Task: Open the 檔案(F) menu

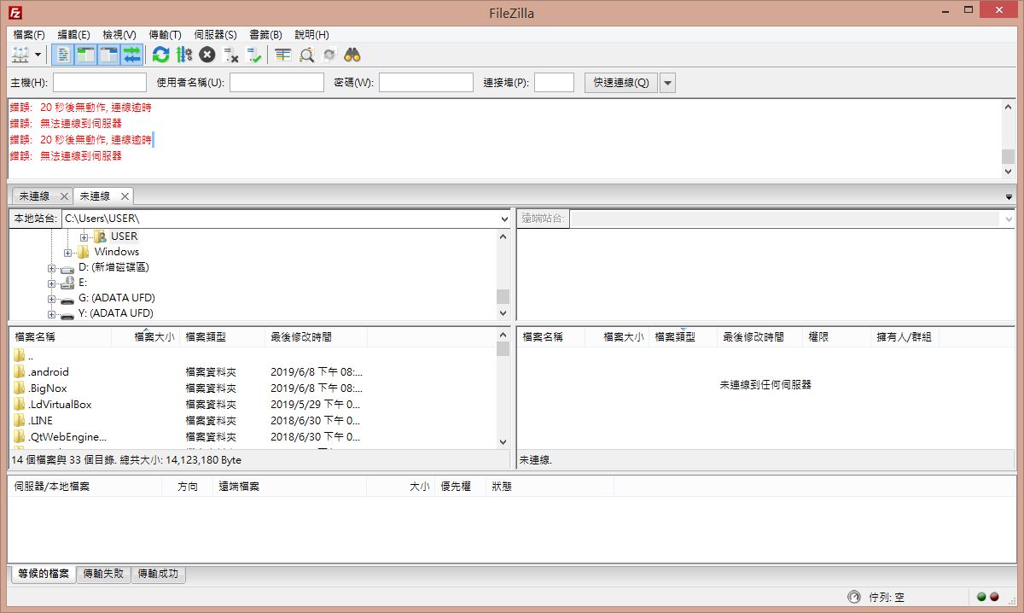Action: pos(29,35)
